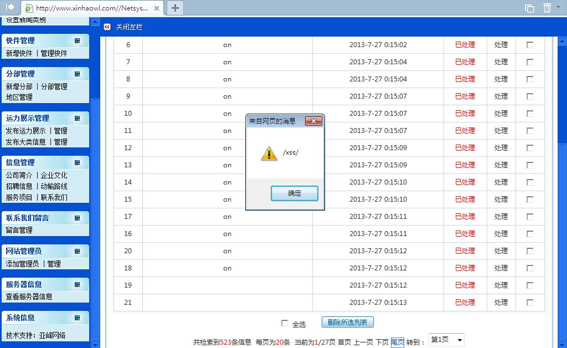Close the 来自网页的消息 dialog
The height and width of the screenshot is (348, 567).
pos(313,121)
